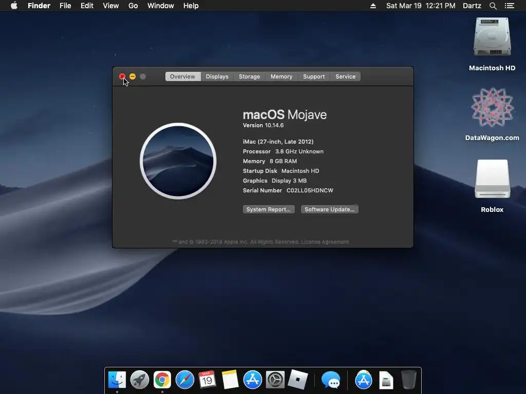
Task: Click the date and time in menu bar
Action: pos(421,6)
